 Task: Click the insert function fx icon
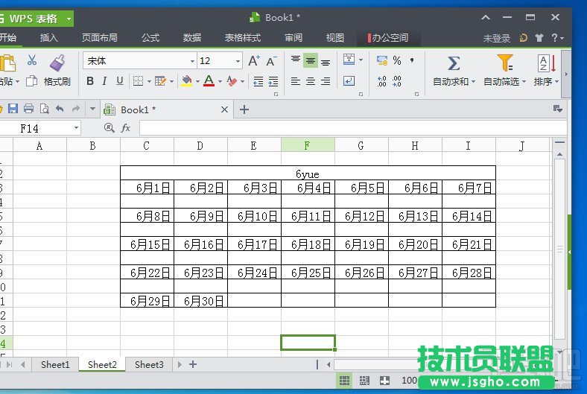click(126, 128)
